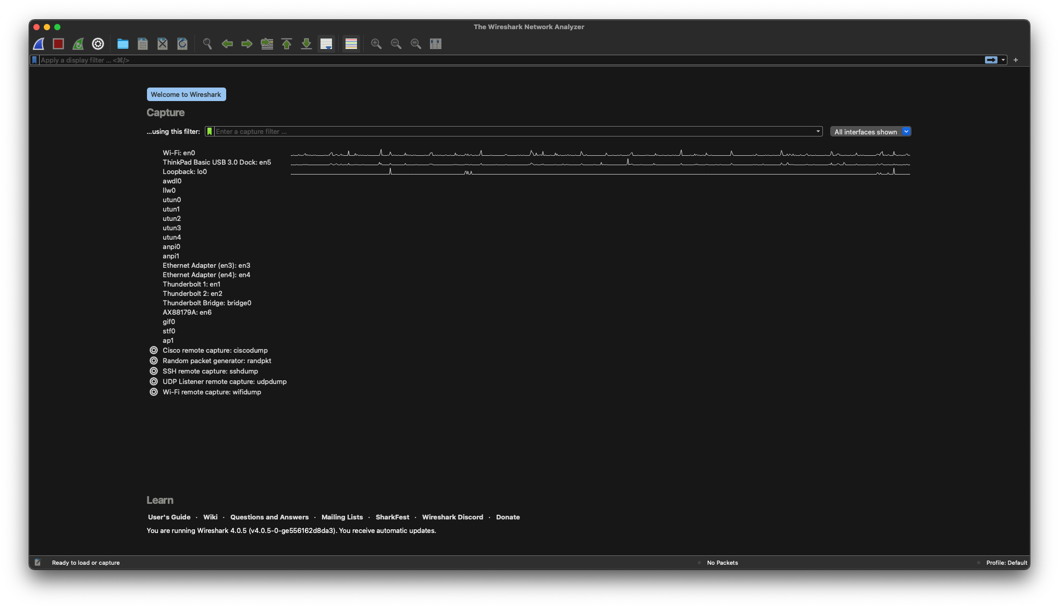Open the capture options gear icon
1059x608 pixels.
98,44
